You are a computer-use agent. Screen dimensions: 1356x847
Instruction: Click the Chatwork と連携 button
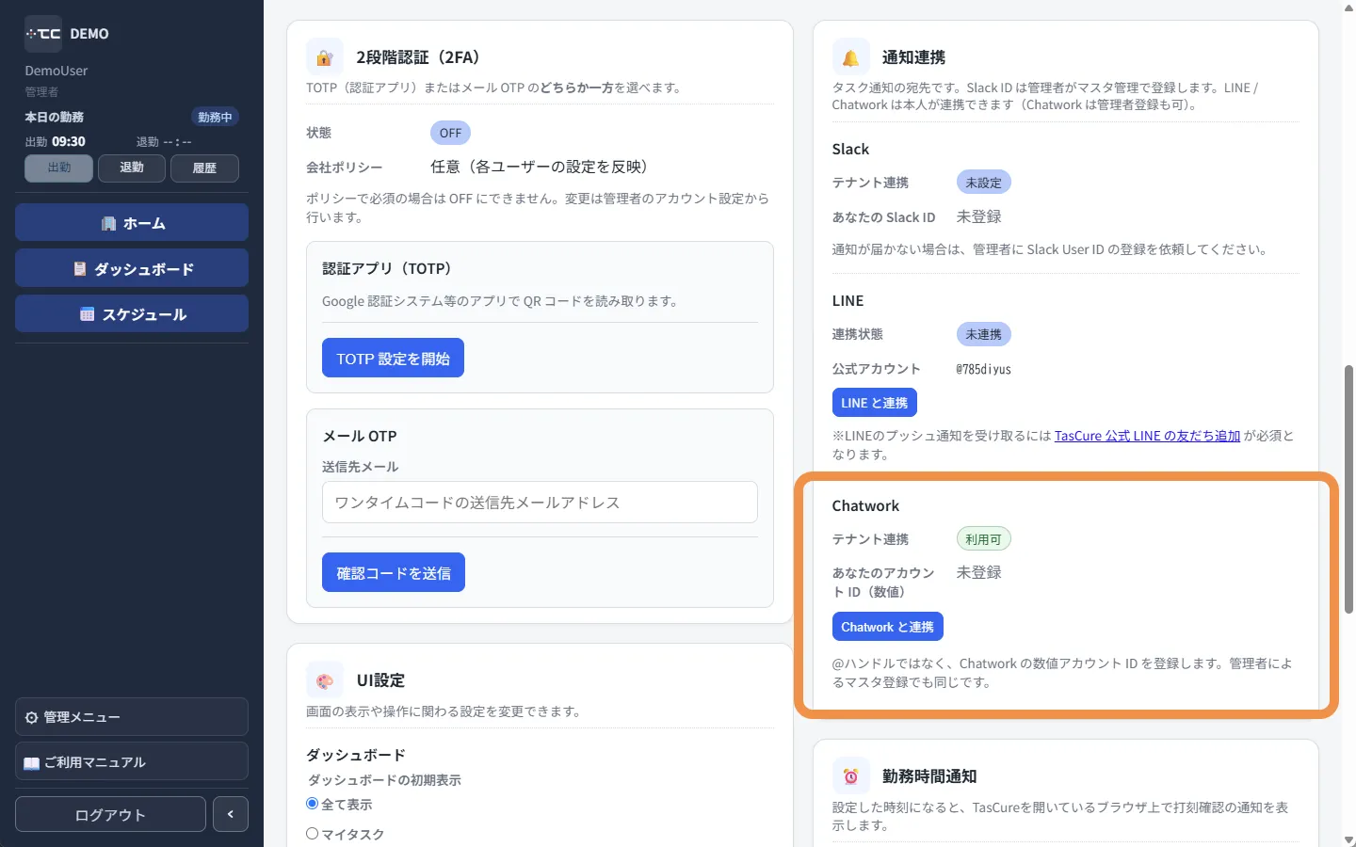click(x=887, y=627)
